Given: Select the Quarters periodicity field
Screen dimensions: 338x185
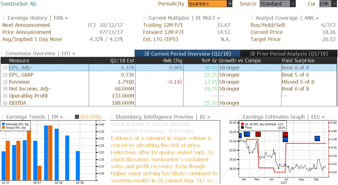Looking at the screenshot, I should pos(207,4).
